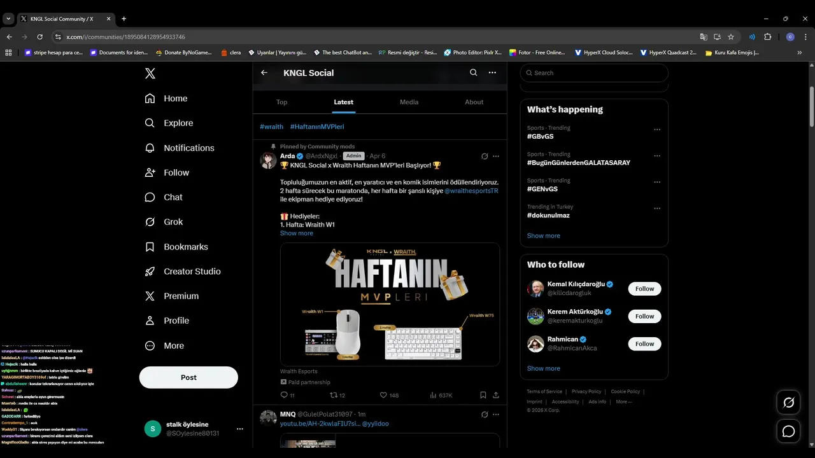Click the X logo in the sidebar
The height and width of the screenshot is (458, 815).
[x=150, y=73]
